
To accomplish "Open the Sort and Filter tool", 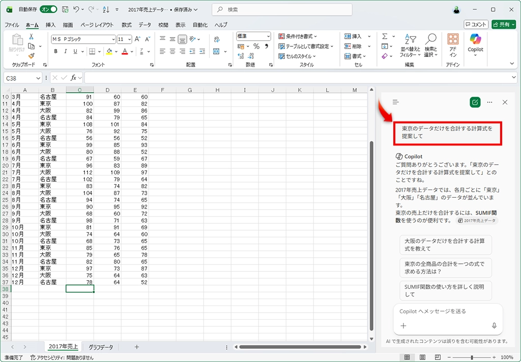I will point(409,46).
